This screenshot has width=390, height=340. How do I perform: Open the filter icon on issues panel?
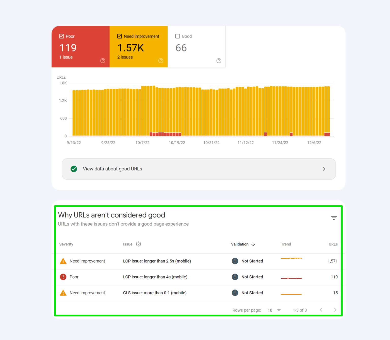pos(334,218)
